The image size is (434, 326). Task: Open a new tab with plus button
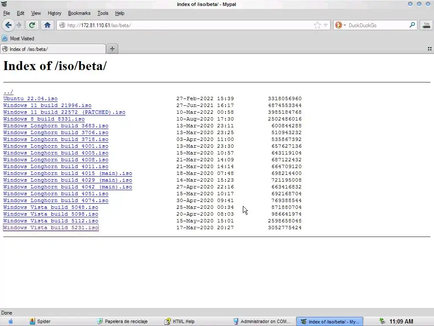[112, 49]
